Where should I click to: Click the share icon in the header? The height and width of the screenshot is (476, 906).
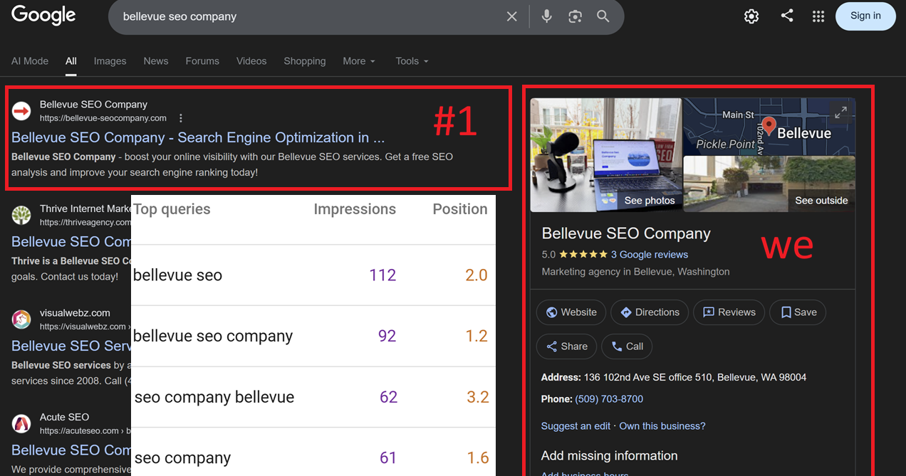click(x=787, y=16)
